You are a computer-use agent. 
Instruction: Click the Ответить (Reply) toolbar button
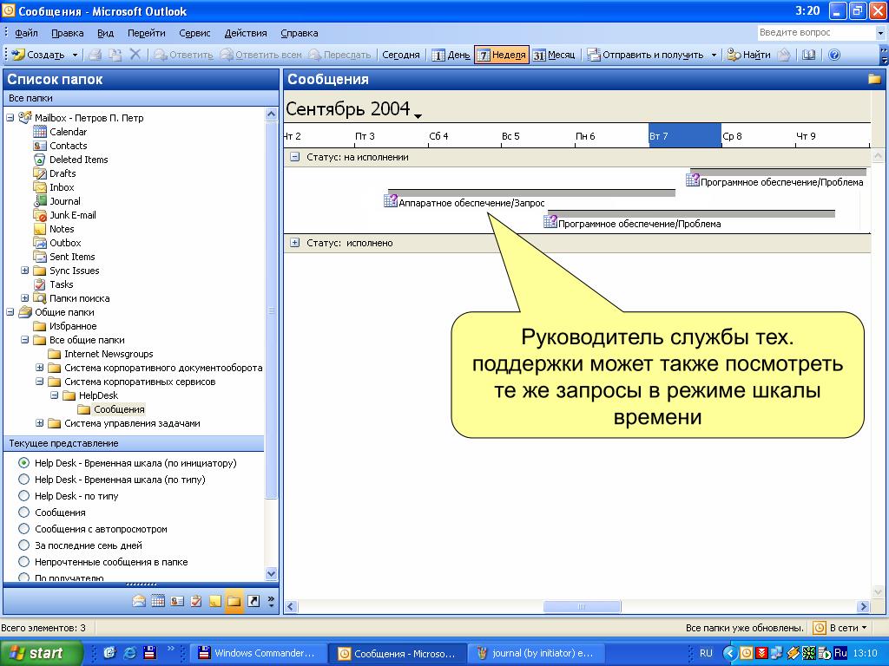184,55
